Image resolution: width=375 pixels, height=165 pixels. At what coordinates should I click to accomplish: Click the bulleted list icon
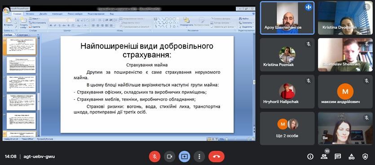[94, 20]
